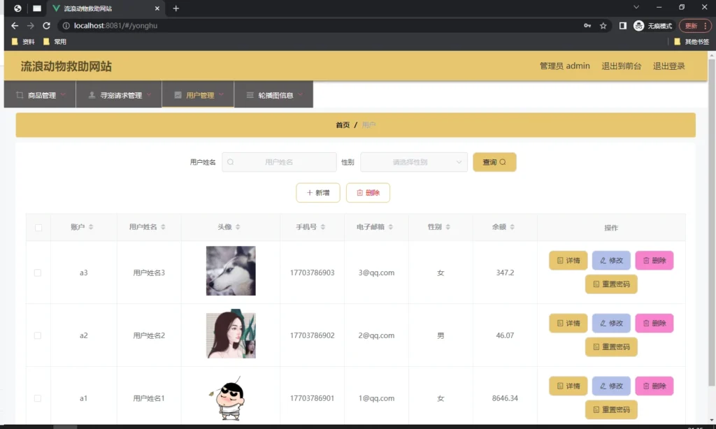Screen dimensions: 716x429
Task: Open browser side panel icon
Action: (622, 26)
